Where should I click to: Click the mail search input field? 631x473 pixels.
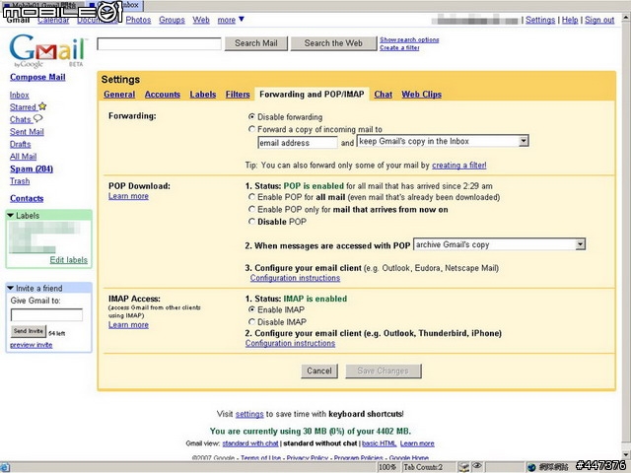(159, 43)
